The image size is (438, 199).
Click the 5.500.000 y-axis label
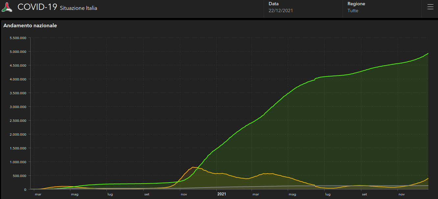(18, 38)
